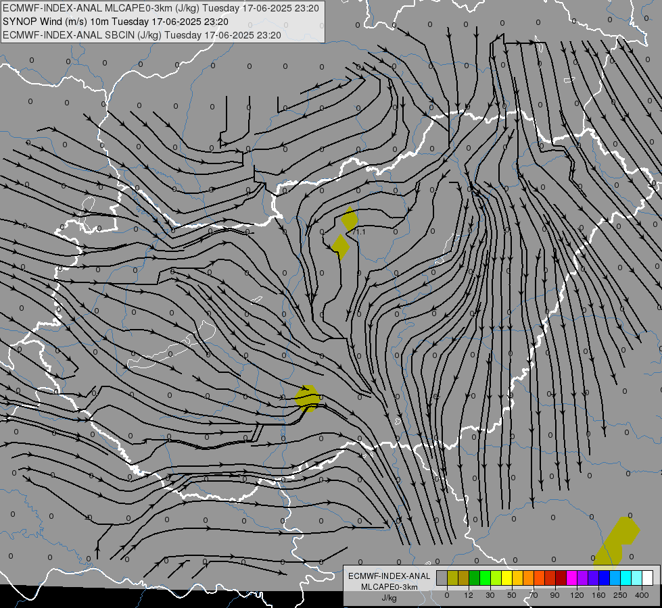Select the "MLCAPE0-3km" label in the legend

tap(389, 587)
